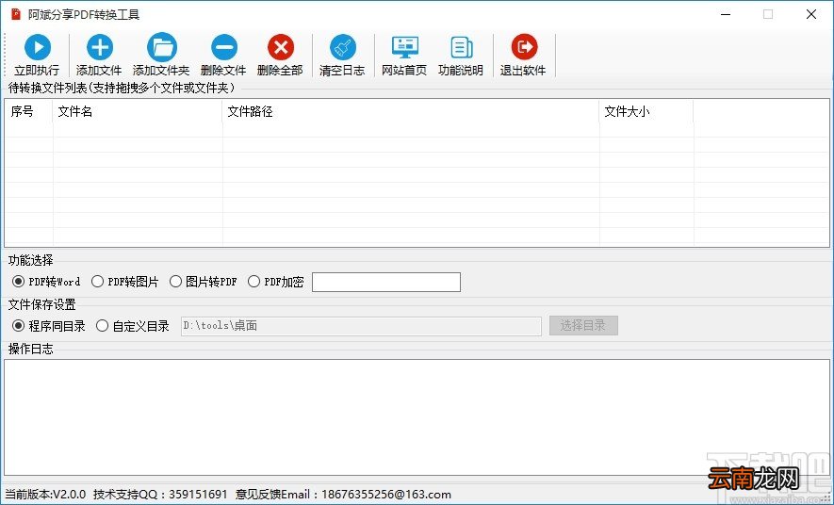Close the 阿斌分享PDF转换工具 window
The image size is (834, 505).
tap(811, 14)
